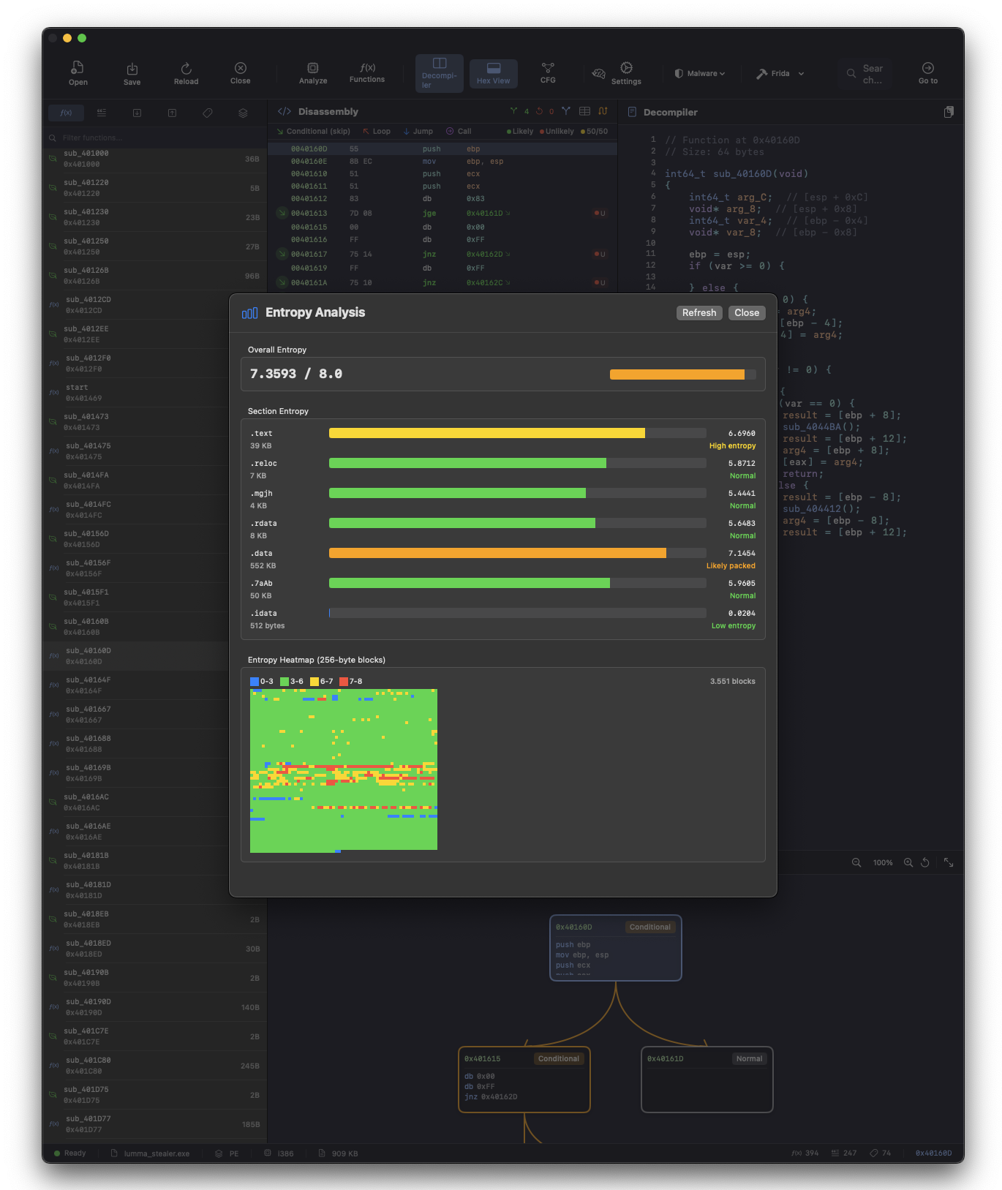This screenshot has width=1002, height=1190.
Task: Select the 0x401615 Conditional graph node
Action: [x=524, y=1080]
